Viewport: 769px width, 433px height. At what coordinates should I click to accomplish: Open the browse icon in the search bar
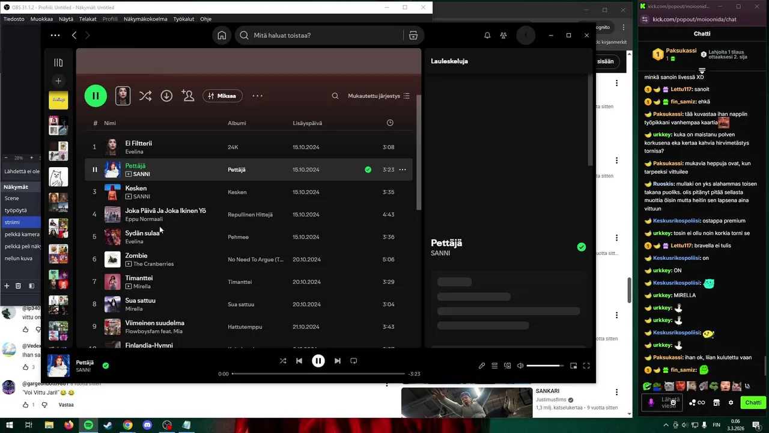(413, 35)
